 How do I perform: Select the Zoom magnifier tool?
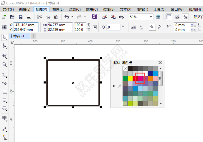point(4,65)
